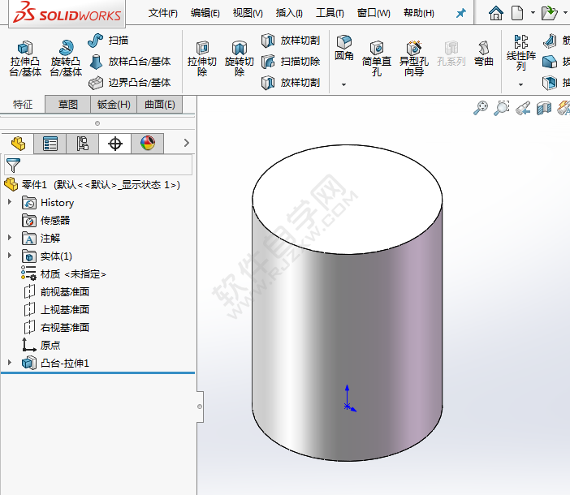Image resolution: width=570 pixels, height=495 pixels.
Task: Select the 传感器 sensors item
Action: pos(45,221)
